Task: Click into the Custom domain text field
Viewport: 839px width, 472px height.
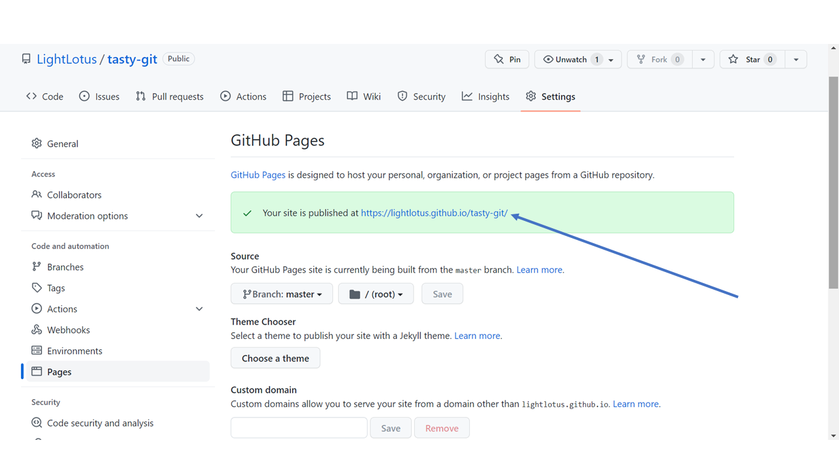Action: click(299, 427)
